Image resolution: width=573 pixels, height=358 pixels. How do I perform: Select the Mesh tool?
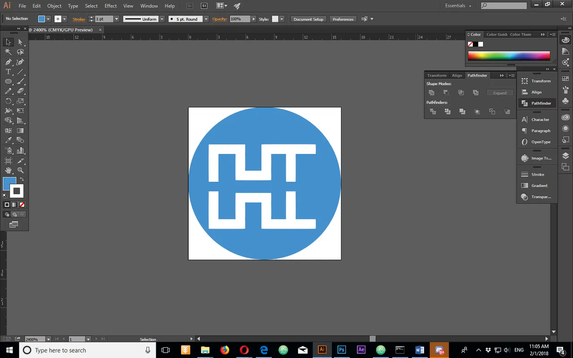(x=8, y=130)
